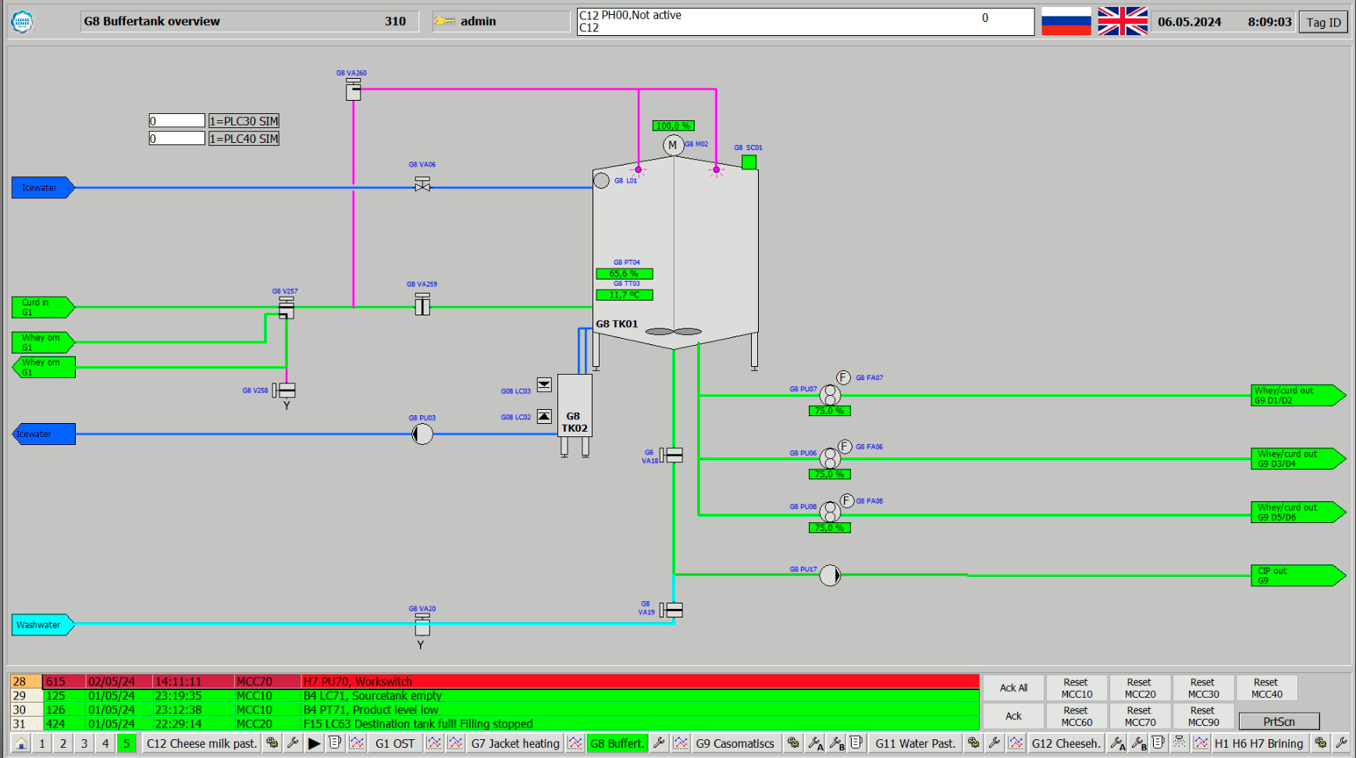Viewport: 1356px width, 758px height.
Task: Select alarm row H7 PU70, Workswitch
Action: (494, 681)
